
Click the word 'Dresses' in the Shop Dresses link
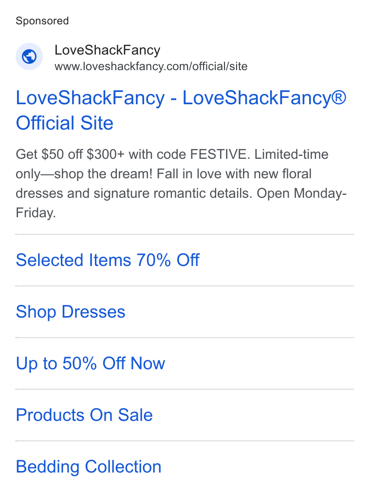(x=93, y=312)
